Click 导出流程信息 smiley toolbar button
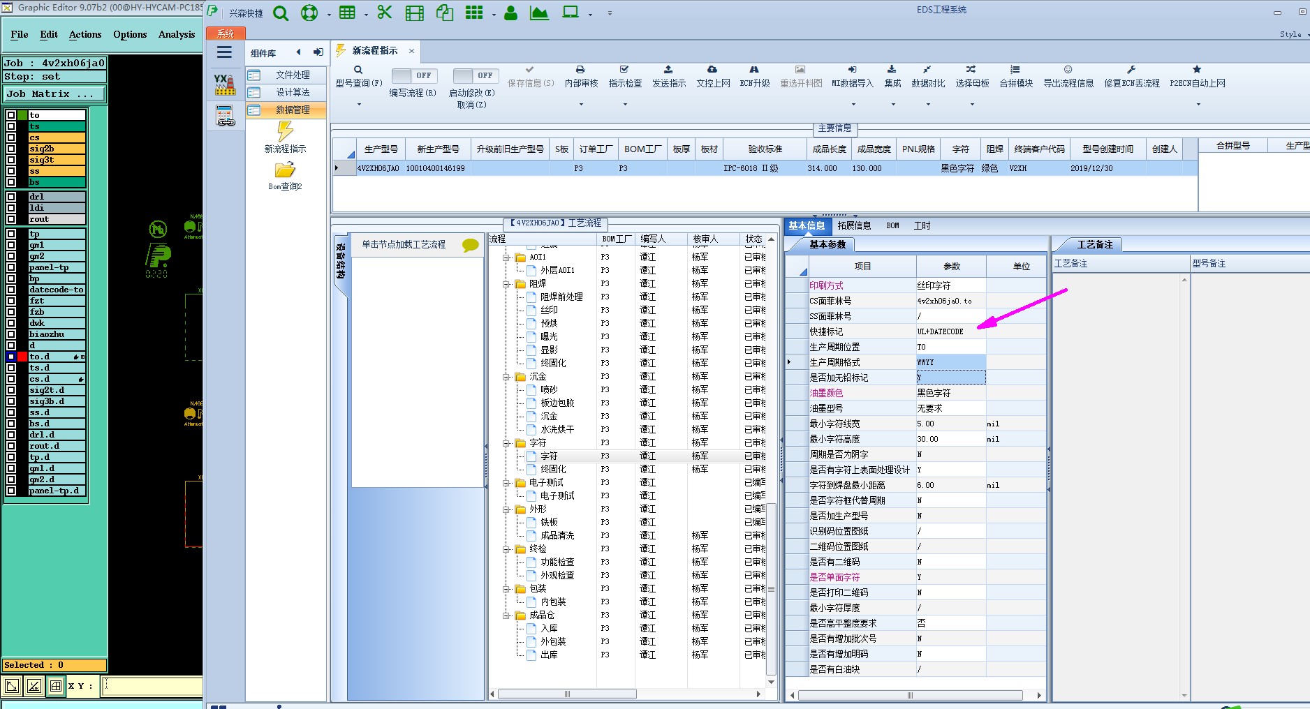The image size is (1310, 709). click(1068, 76)
